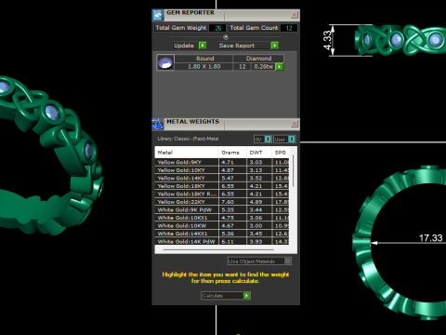Click the Metal Weights scale icon
This screenshot has width=446, height=335.
tap(158, 124)
